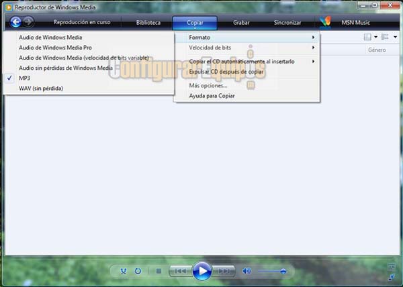Viewport: 403px width, 287px height.
Task: Open the view options list icon
Action: 385,37
